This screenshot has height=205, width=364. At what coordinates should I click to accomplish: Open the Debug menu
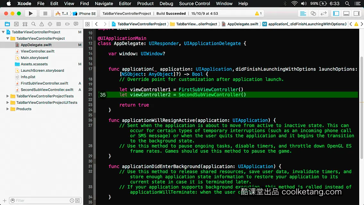click(166, 4)
